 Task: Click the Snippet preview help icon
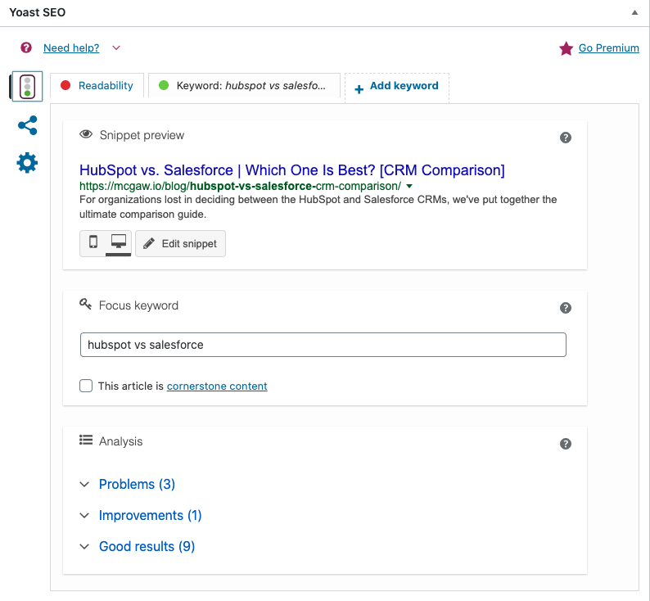pos(566,138)
